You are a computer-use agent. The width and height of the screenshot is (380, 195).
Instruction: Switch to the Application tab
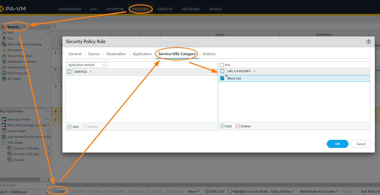point(142,54)
